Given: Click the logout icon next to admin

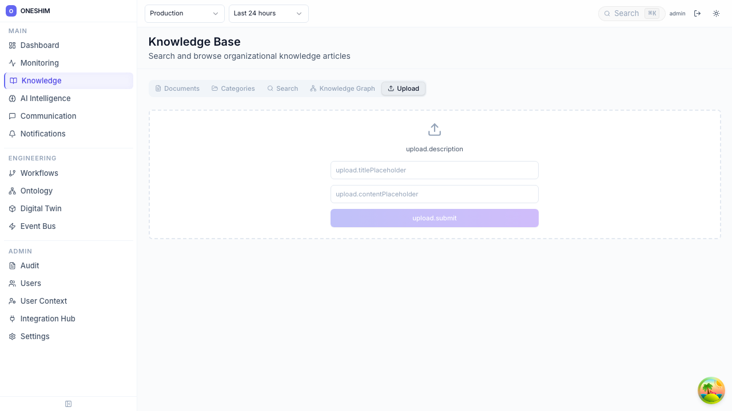Looking at the screenshot, I should point(697,13).
